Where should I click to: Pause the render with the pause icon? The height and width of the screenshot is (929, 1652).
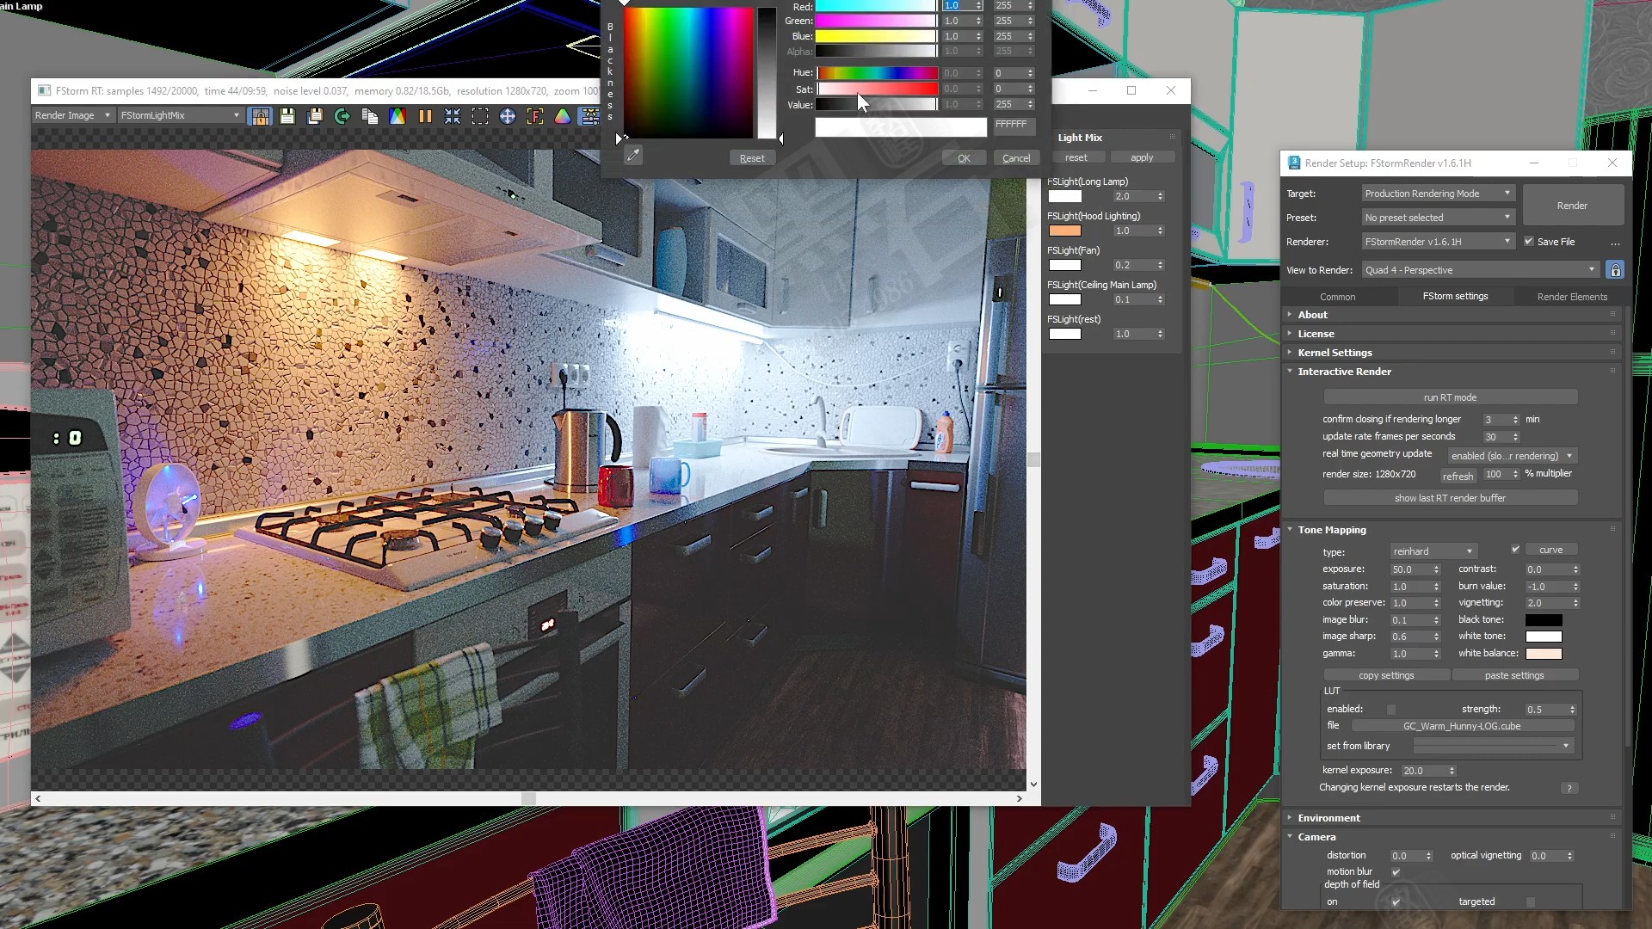coord(425,116)
